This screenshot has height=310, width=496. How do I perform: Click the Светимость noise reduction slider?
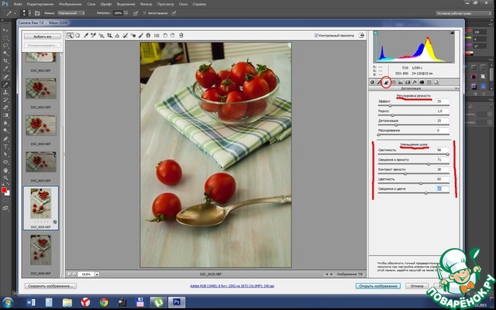pos(411,154)
